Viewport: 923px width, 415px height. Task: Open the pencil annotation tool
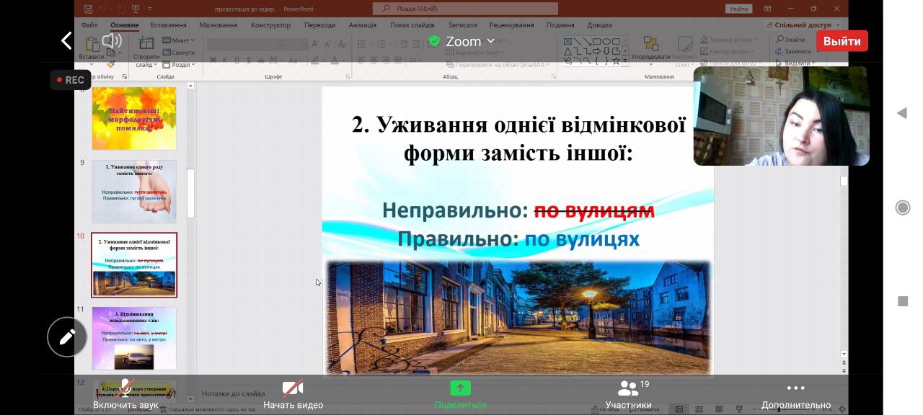(x=67, y=336)
